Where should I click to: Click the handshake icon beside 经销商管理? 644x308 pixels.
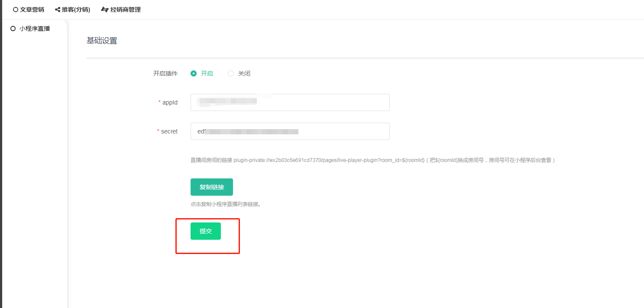pos(104,10)
